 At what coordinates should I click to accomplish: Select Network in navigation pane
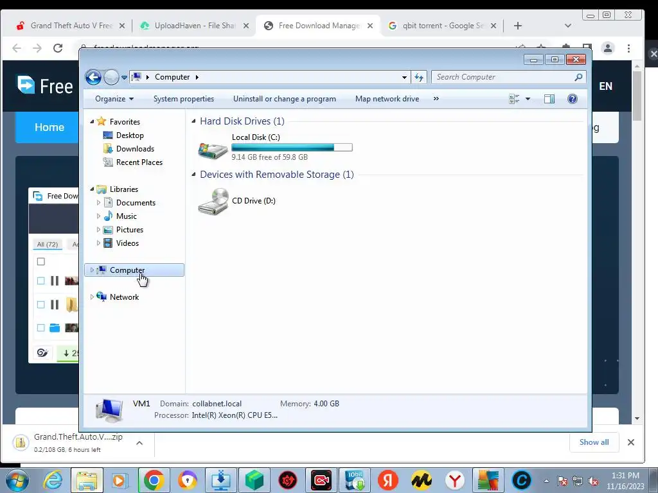(x=124, y=297)
